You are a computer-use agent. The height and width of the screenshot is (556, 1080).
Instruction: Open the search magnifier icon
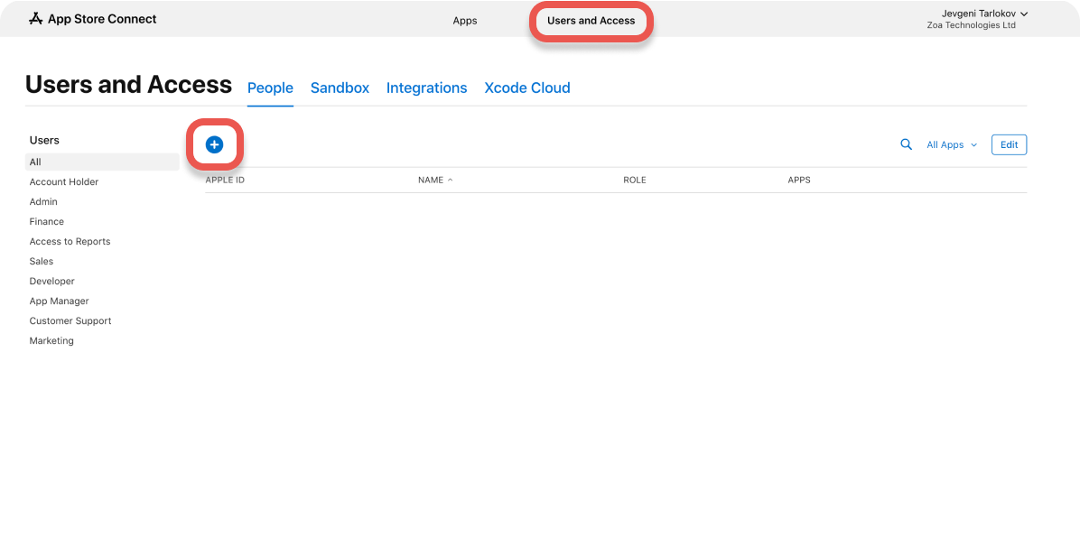907,144
